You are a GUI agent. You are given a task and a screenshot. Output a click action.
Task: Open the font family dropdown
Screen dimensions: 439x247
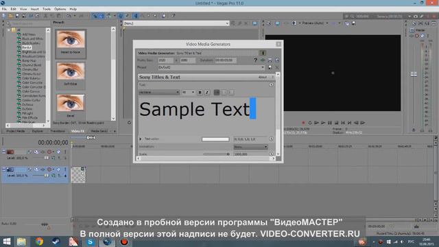(159, 93)
